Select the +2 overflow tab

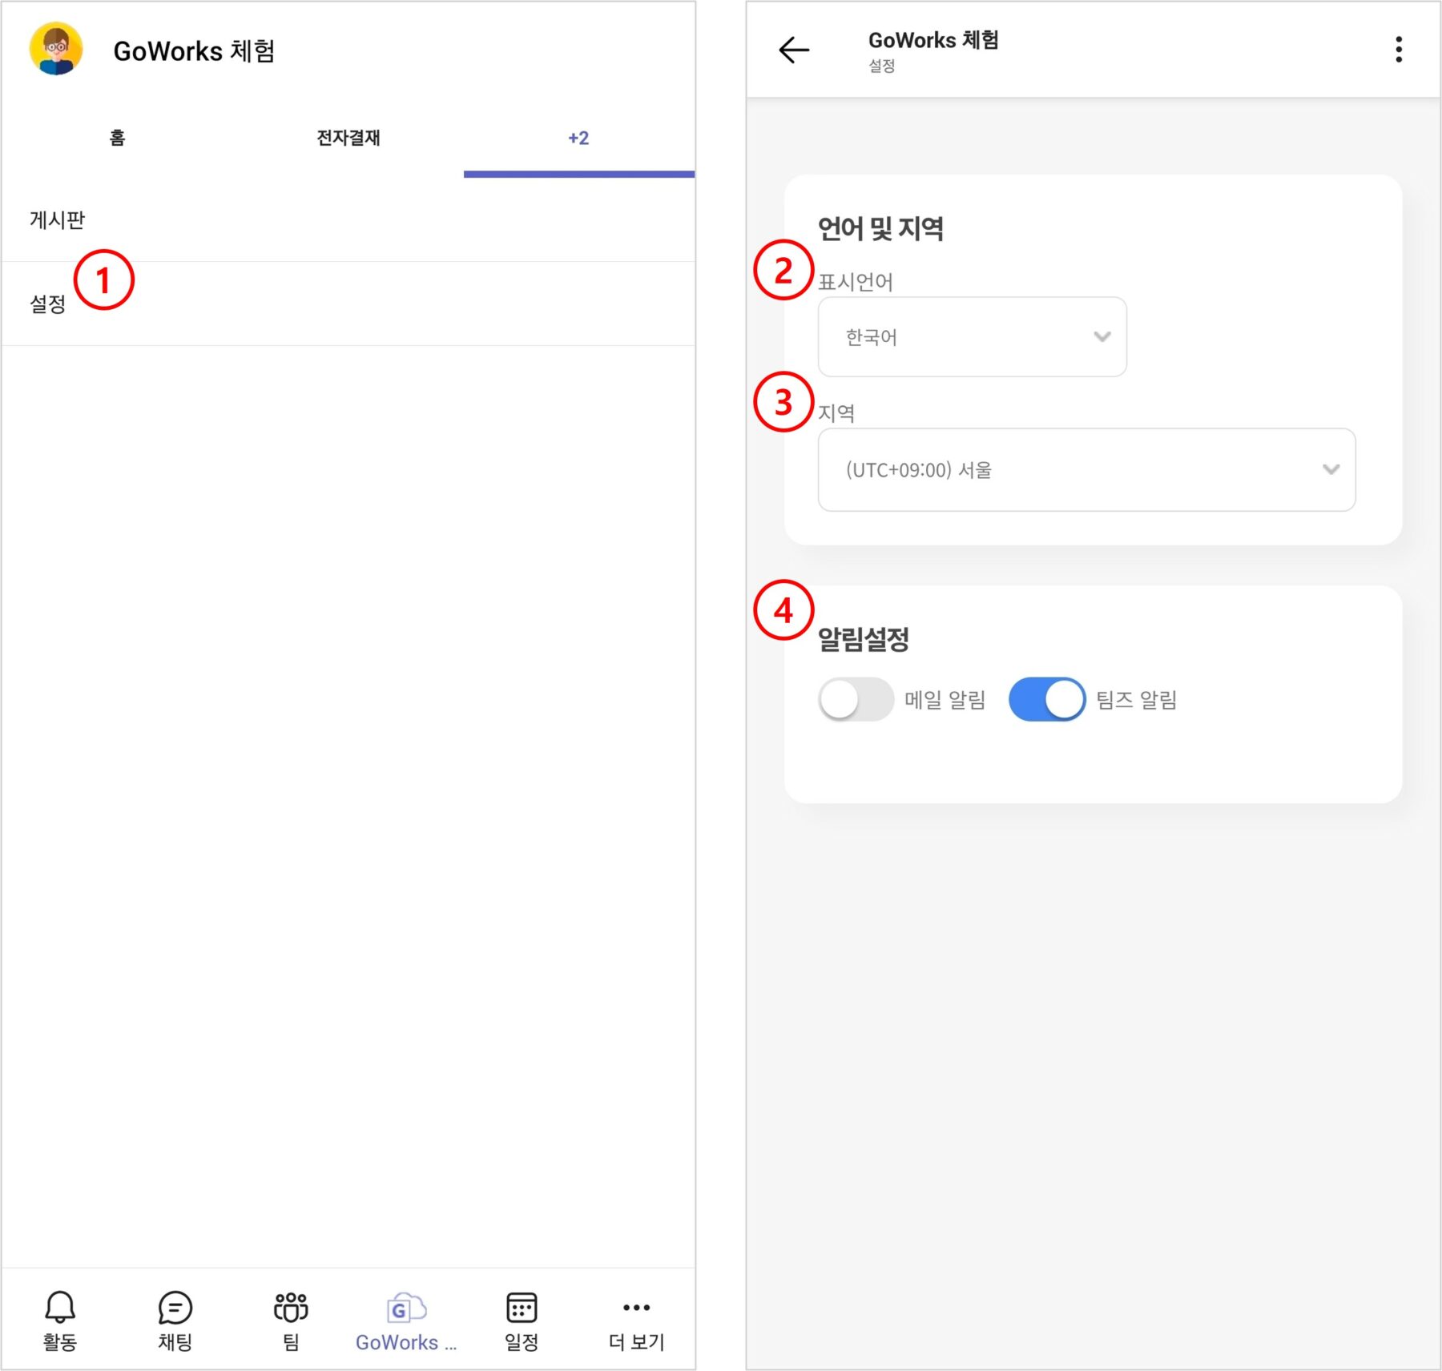click(578, 138)
